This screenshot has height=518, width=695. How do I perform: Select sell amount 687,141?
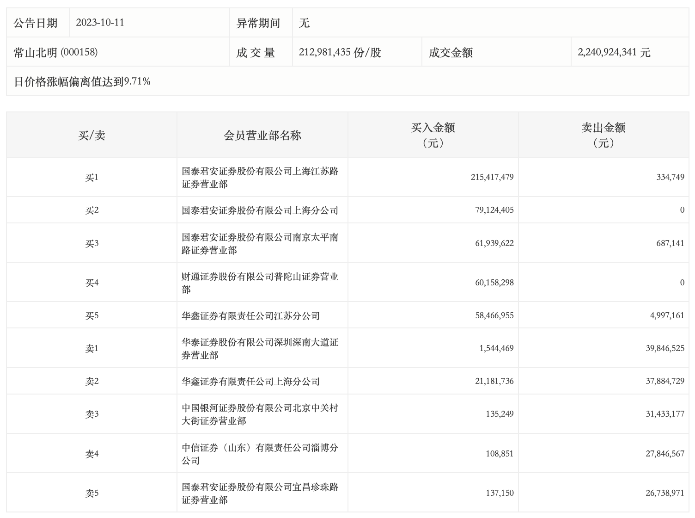point(670,243)
